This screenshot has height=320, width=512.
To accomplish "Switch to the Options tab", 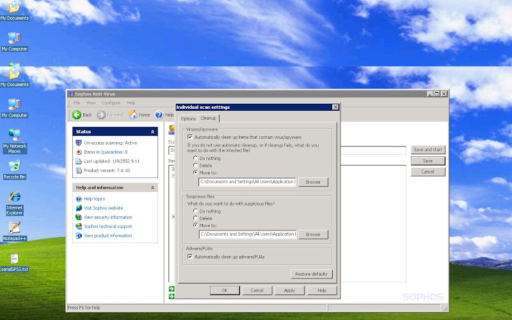I will pyautogui.click(x=188, y=118).
